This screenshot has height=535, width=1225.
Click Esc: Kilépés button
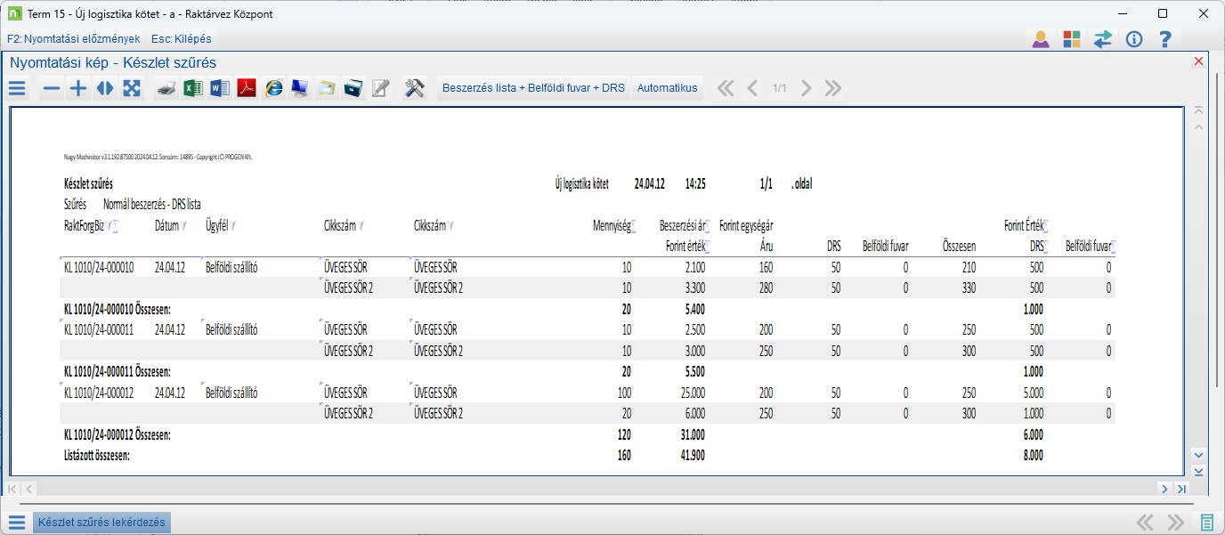point(182,39)
